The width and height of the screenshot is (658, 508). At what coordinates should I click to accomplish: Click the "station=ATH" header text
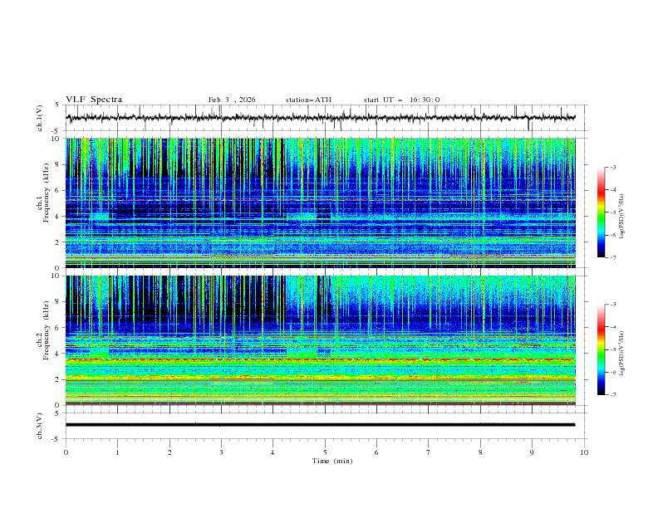tap(308, 100)
